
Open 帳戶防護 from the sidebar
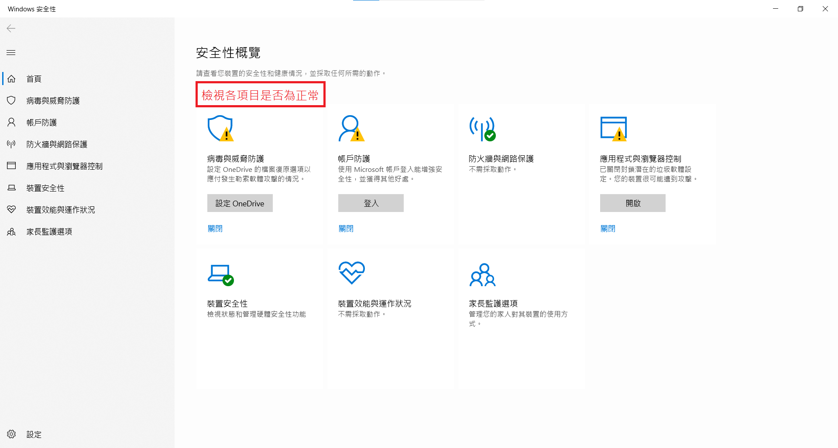point(41,123)
